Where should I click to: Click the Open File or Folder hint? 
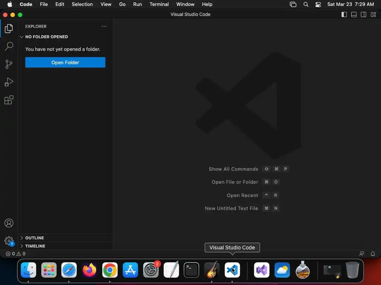[x=246, y=182]
